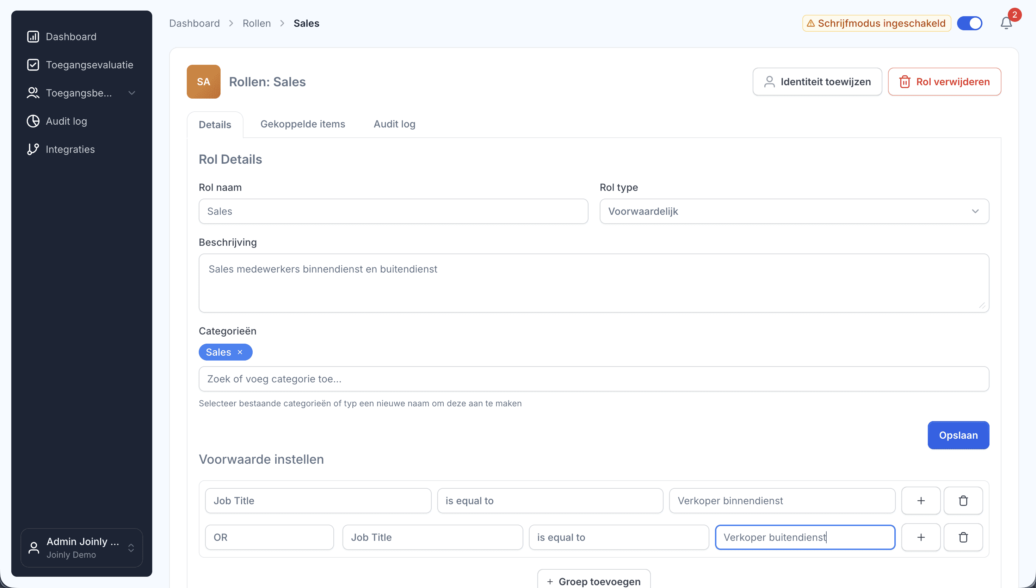Click the Audit log sidebar icon
Screen dimensions: 1036x588
point(33,121)
